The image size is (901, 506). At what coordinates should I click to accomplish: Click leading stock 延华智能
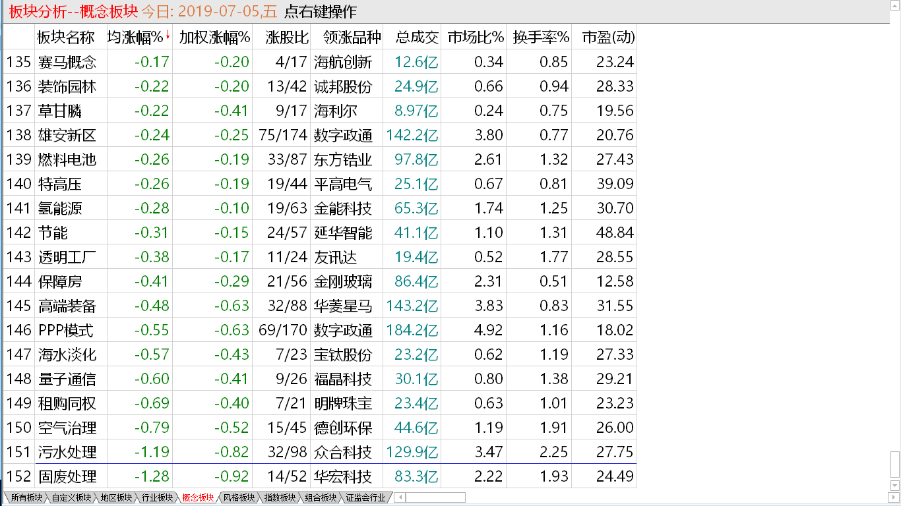(343, 233)
